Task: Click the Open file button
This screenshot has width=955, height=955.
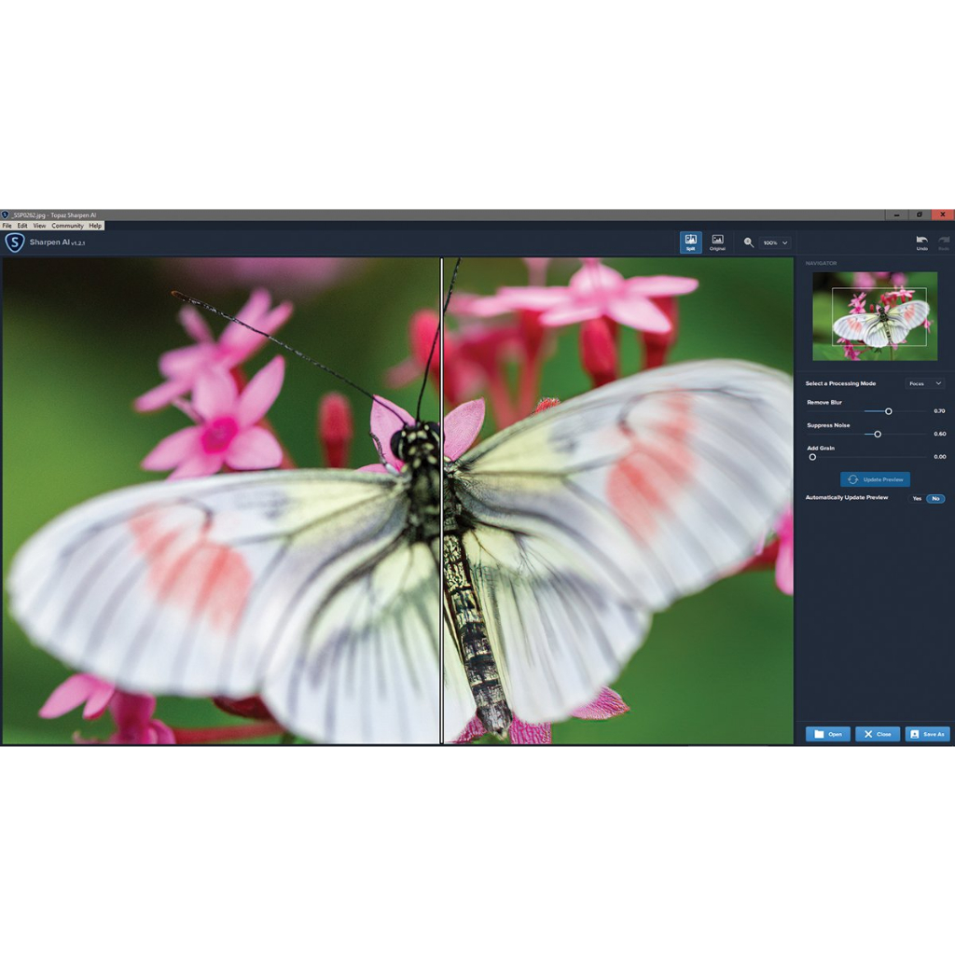Action: point(828,734)
